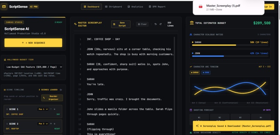Click the 'ACT I – III' label
Viewport: 280px width, 135px height.
264,67
